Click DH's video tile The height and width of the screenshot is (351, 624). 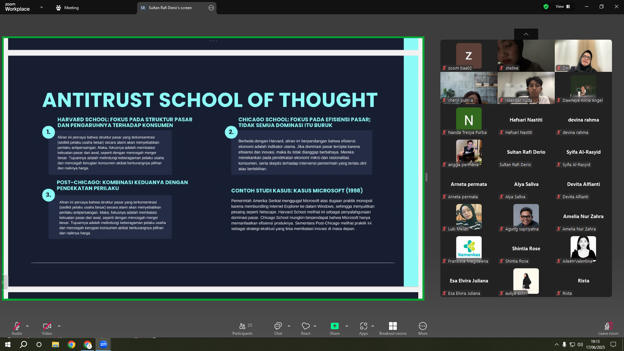pyautogui.click(x=583, y=56)
